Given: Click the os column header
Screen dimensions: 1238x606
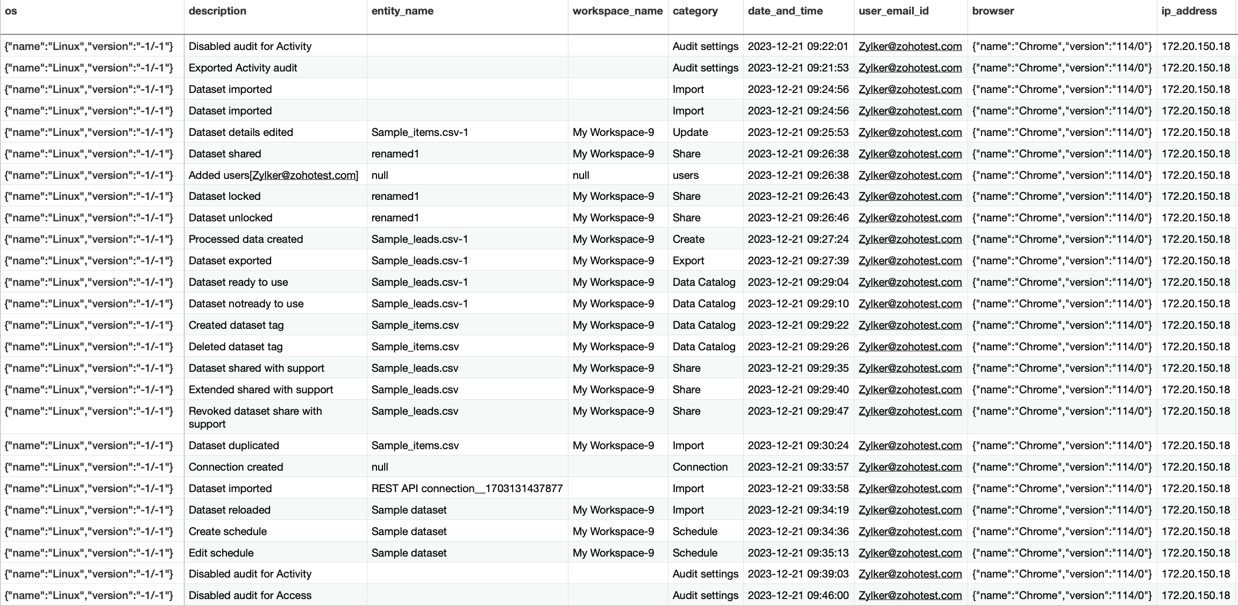Looking at the screenshot, I should [x=11, y=11].
